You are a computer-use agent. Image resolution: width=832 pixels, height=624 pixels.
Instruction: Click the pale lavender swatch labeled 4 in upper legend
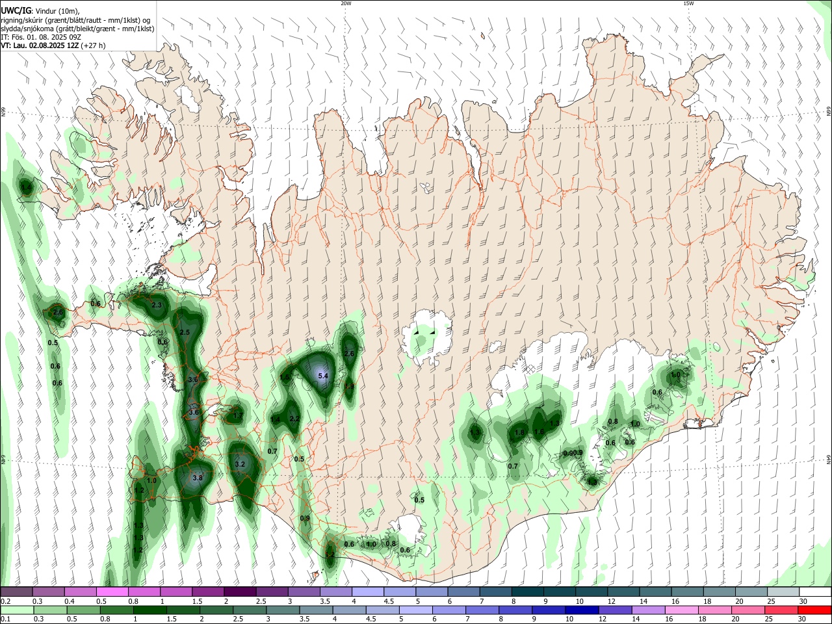coord(368,592)
